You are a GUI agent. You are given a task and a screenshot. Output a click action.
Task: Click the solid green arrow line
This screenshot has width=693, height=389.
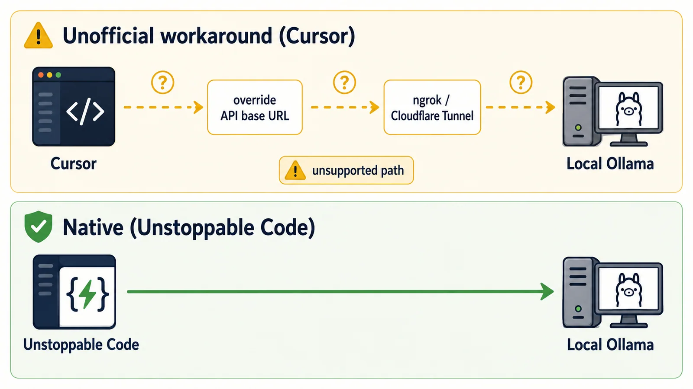[x=340, y=291]
